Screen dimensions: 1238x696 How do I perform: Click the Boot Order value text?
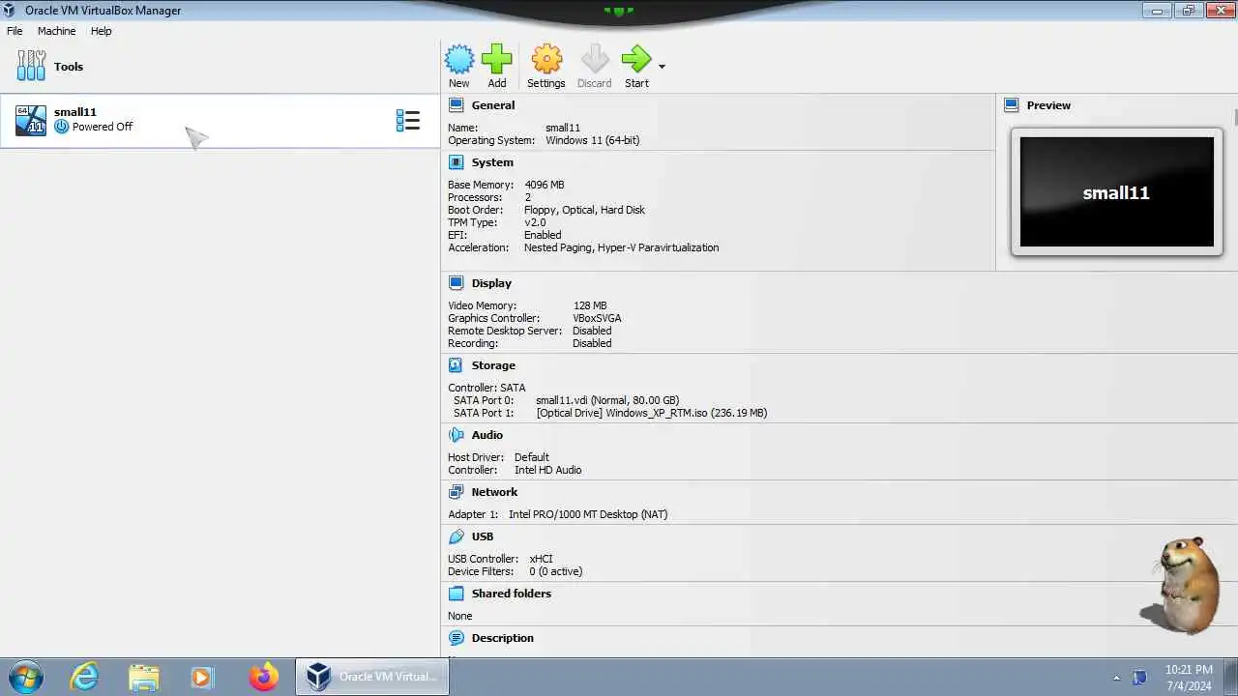(584, 210)
